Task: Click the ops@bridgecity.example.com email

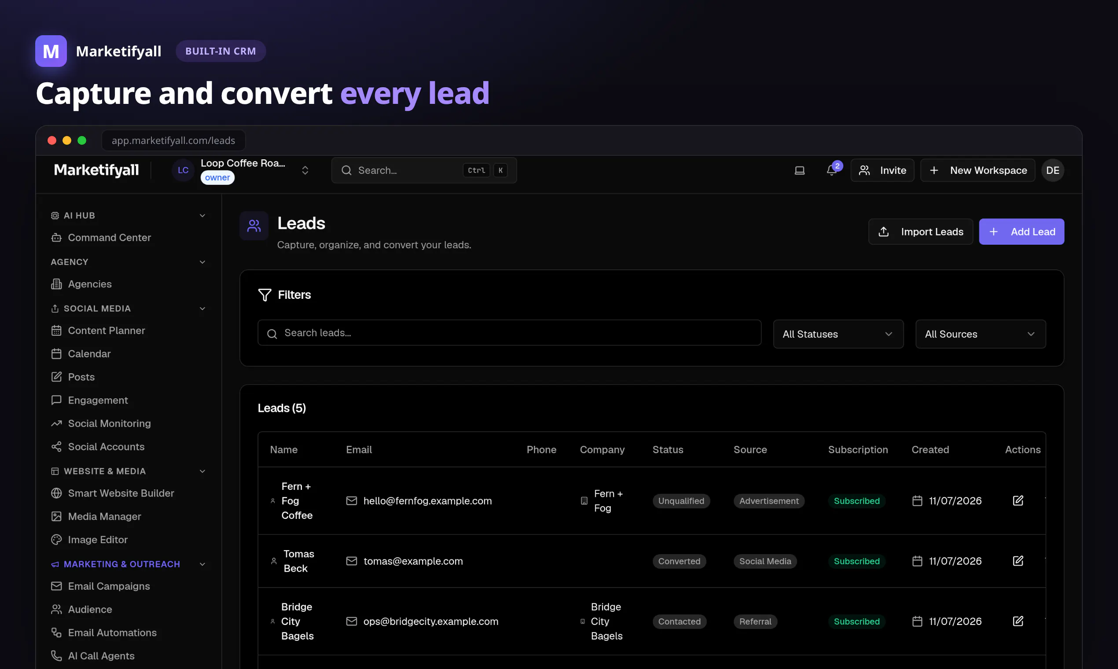Action: pyautogui.click(x=431, y=621)
